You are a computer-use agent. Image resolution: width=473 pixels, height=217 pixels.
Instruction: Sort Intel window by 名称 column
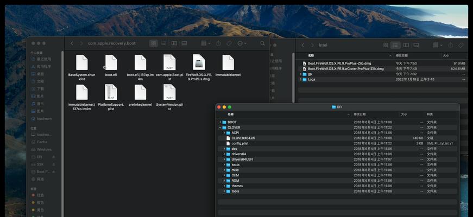click(x=311, y=56)
